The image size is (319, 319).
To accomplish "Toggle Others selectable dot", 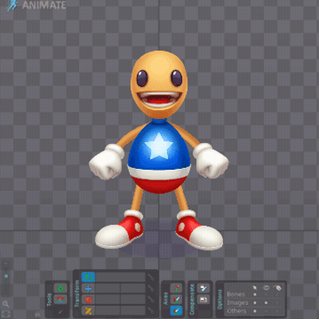I will 255,311.
